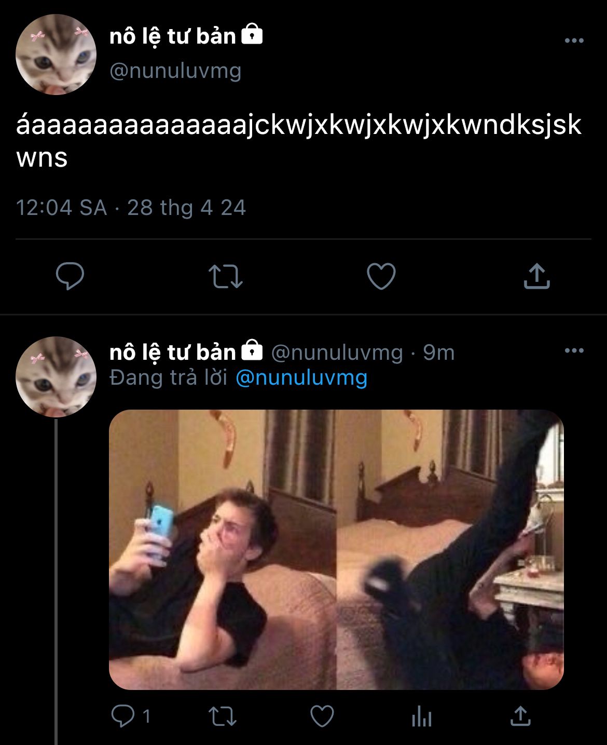Like the main tweet
607x745 pixels.
(381, 276)
